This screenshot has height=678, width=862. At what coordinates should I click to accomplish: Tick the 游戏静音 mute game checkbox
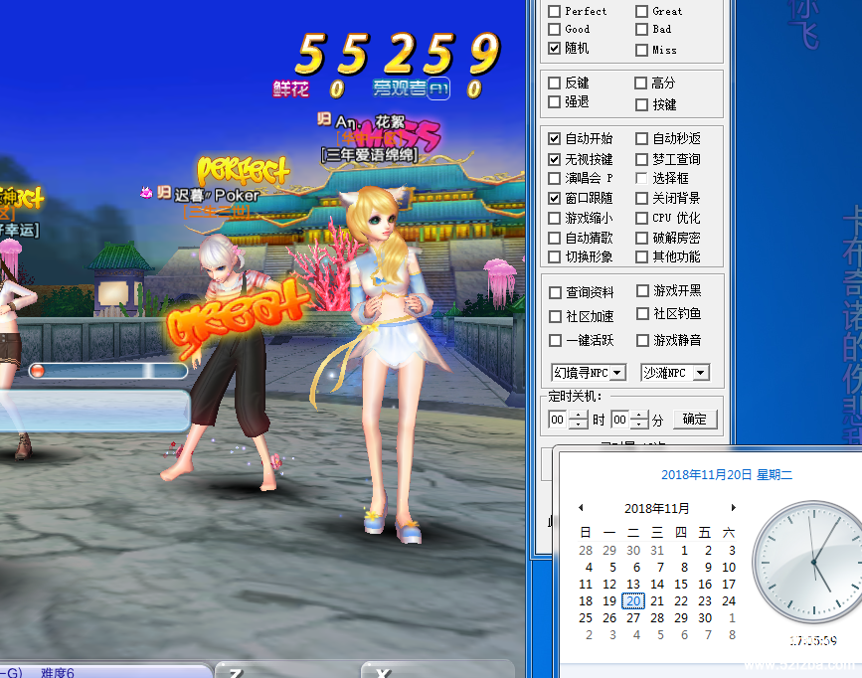(x=641, y=340)
